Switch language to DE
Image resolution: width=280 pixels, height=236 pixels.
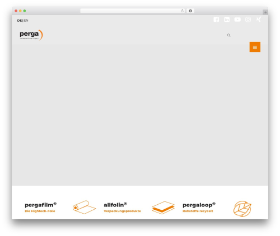(x=20, y=21)
